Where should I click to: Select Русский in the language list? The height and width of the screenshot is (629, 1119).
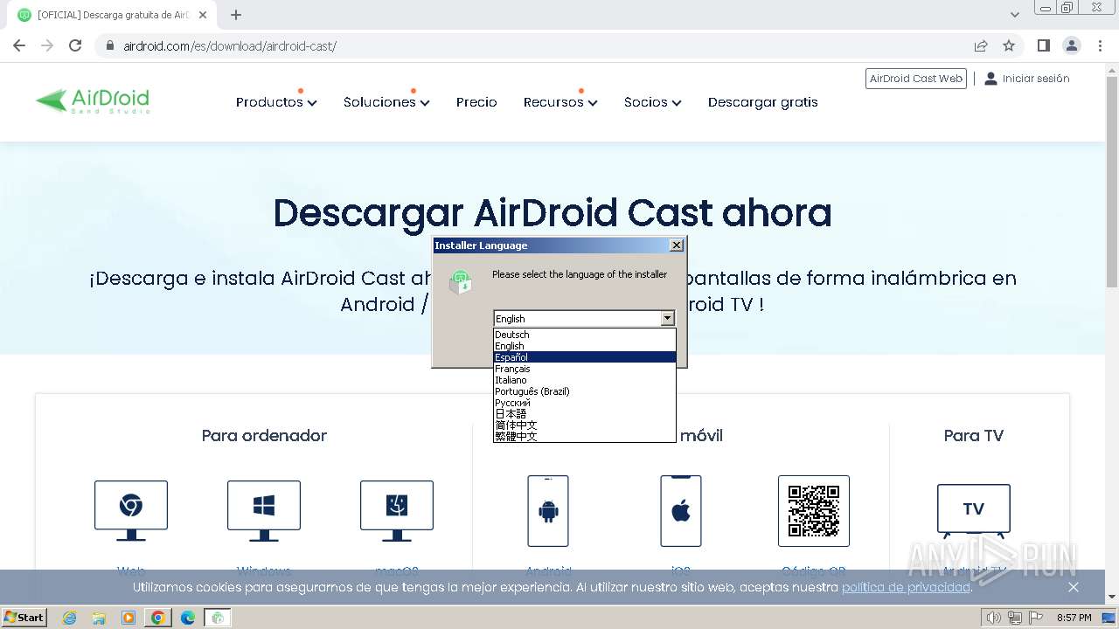point(585,403)
